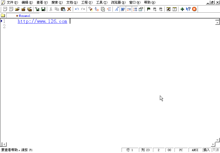The height and width of the screenshot is (153, 220).
Task: Click the hammer user tools icon
Action: tap(168, 9)
